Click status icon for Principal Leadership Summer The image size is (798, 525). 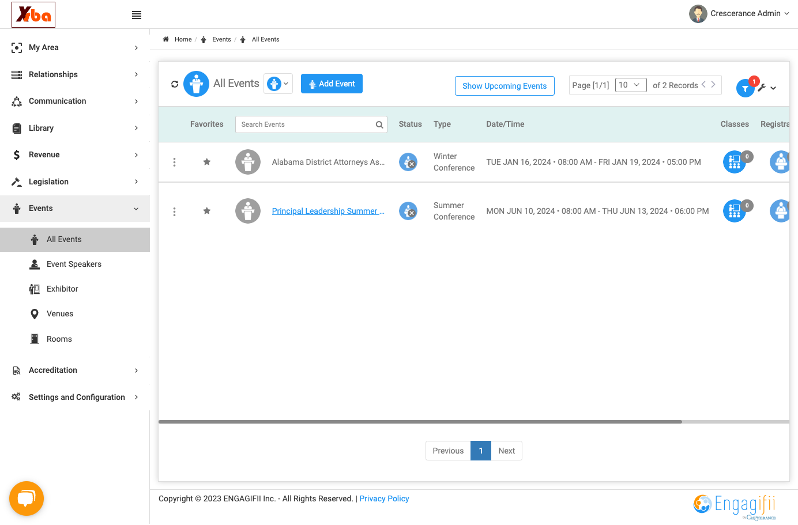pyautogui.click(x=408, y=211)
